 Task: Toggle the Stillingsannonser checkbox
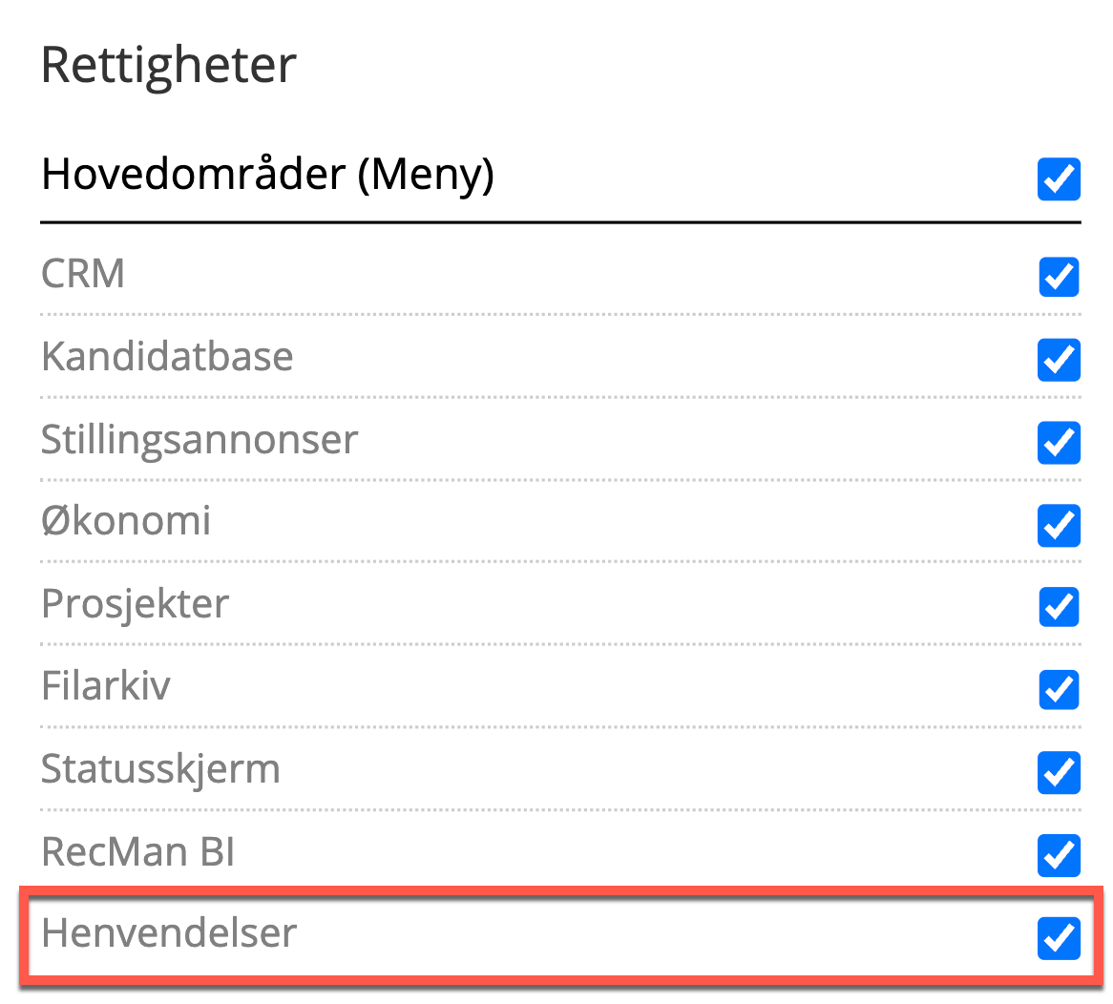coord(1059,443)
